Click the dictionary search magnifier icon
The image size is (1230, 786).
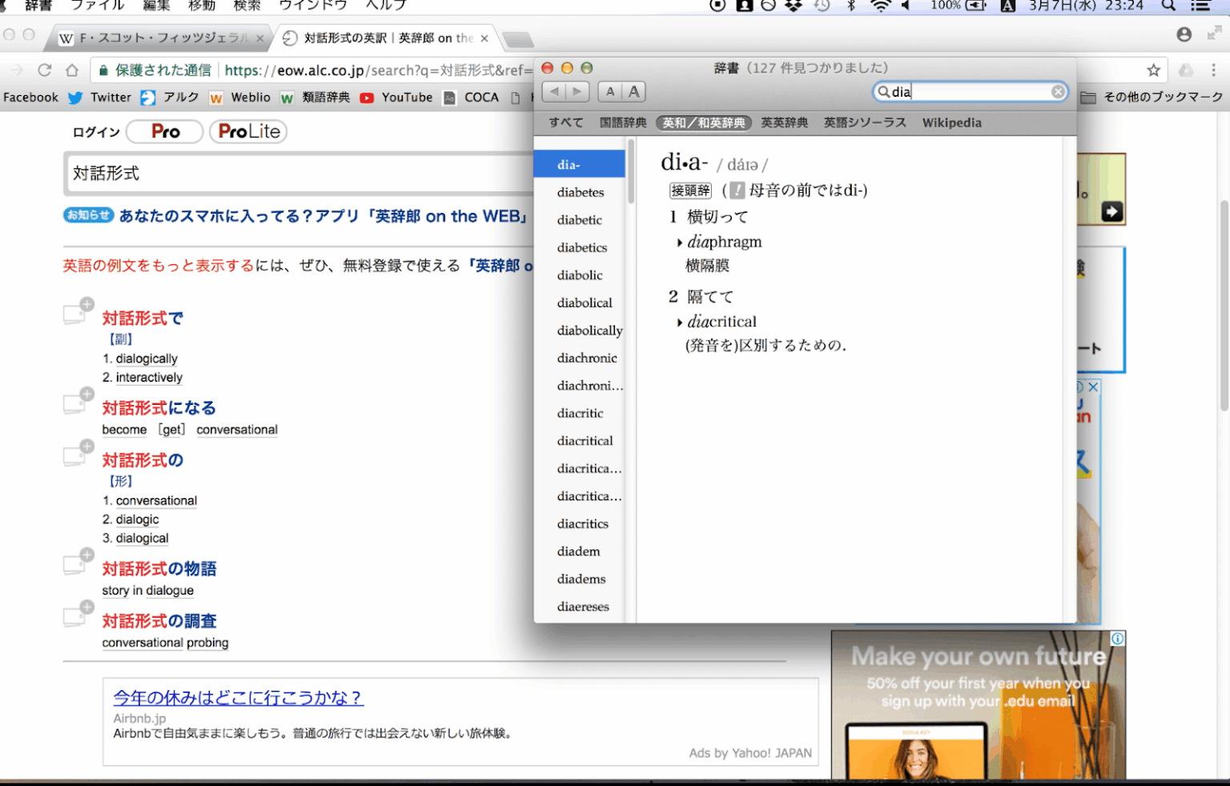click(885, 91)
